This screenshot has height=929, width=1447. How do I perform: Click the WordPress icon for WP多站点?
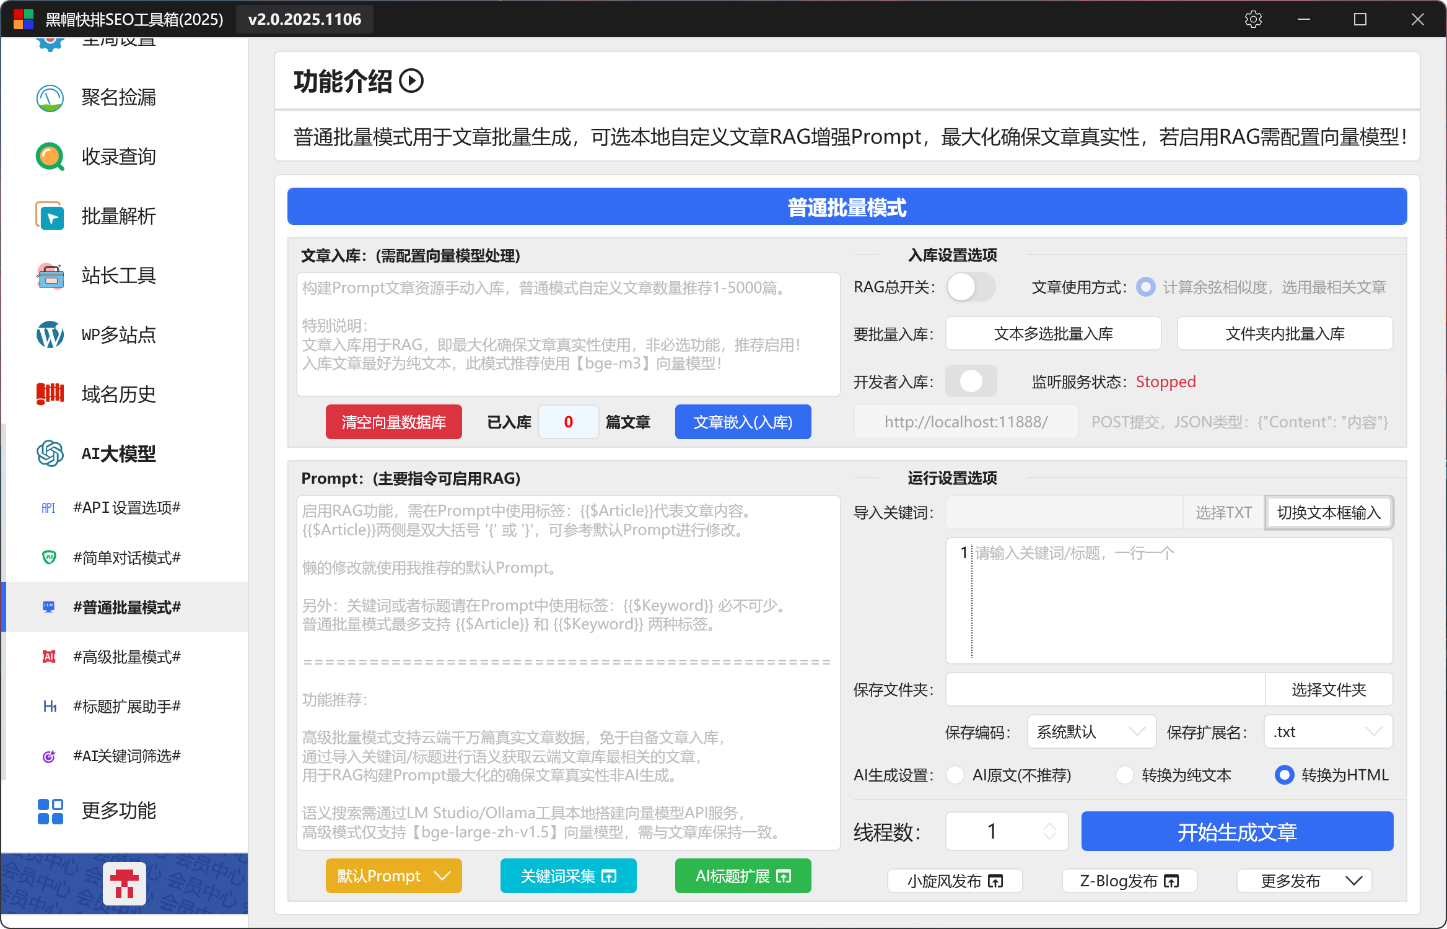50,335
